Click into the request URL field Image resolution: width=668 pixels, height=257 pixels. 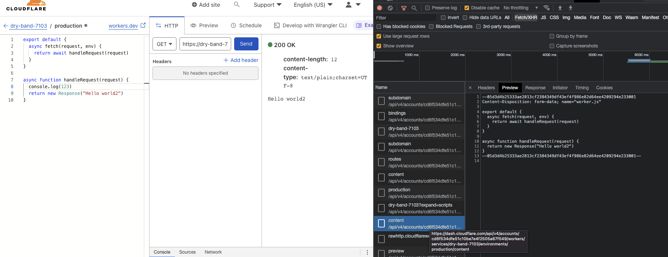tap(205, 44)
